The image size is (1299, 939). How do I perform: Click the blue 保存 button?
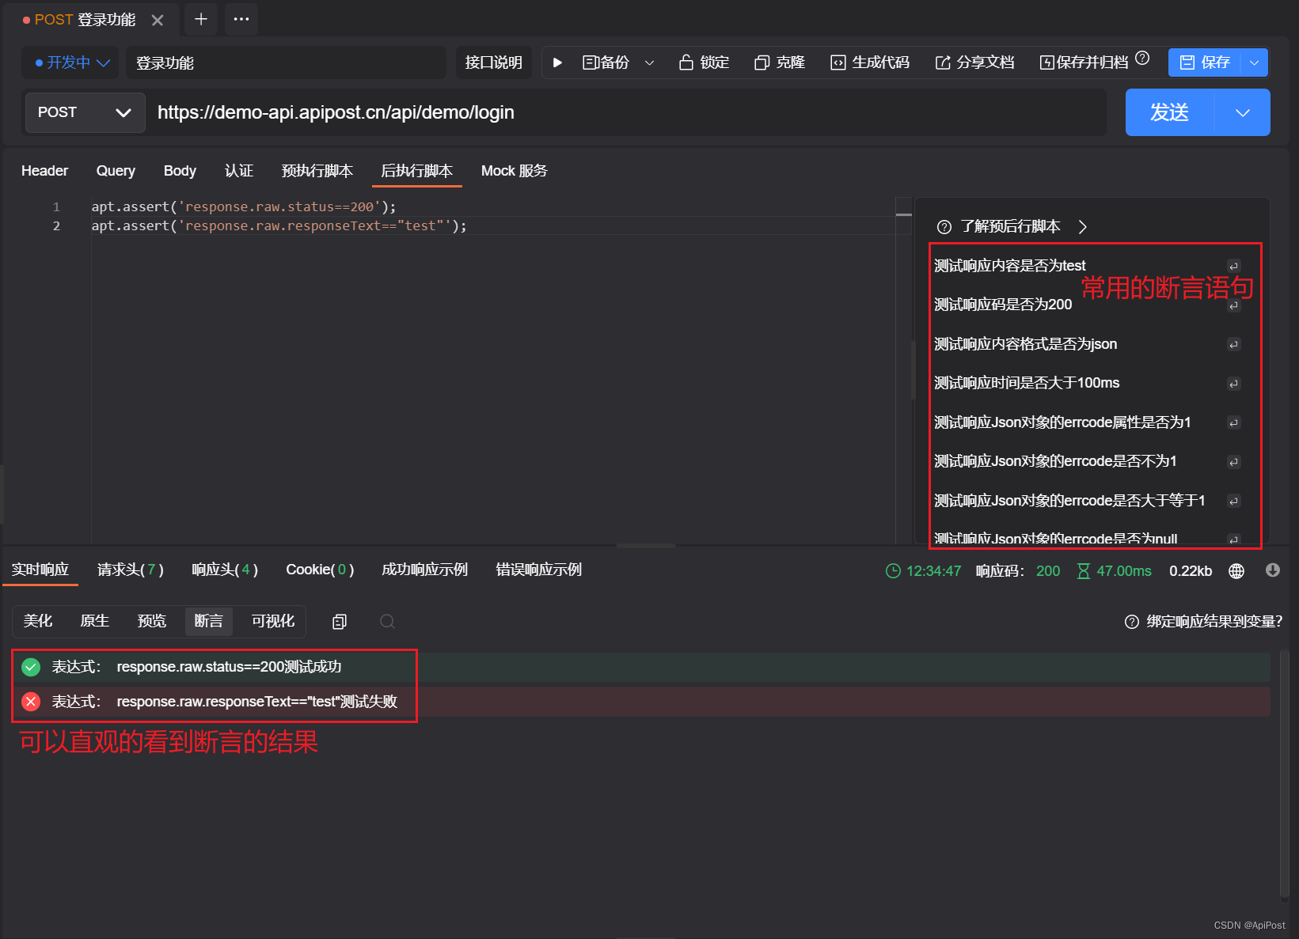[x=1204, y=62]
